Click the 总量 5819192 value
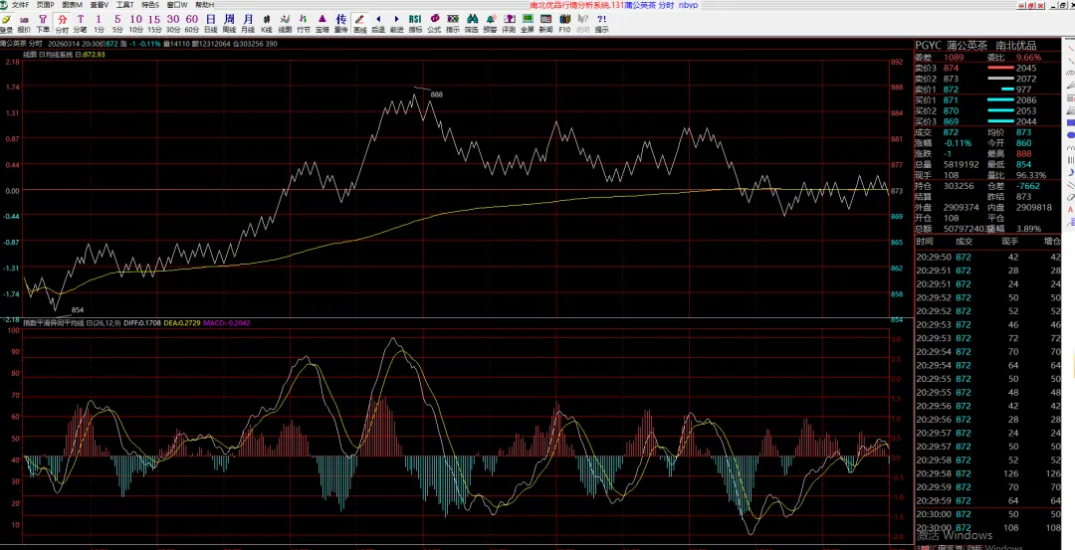 pyautogui.click(x=961, y=164)
